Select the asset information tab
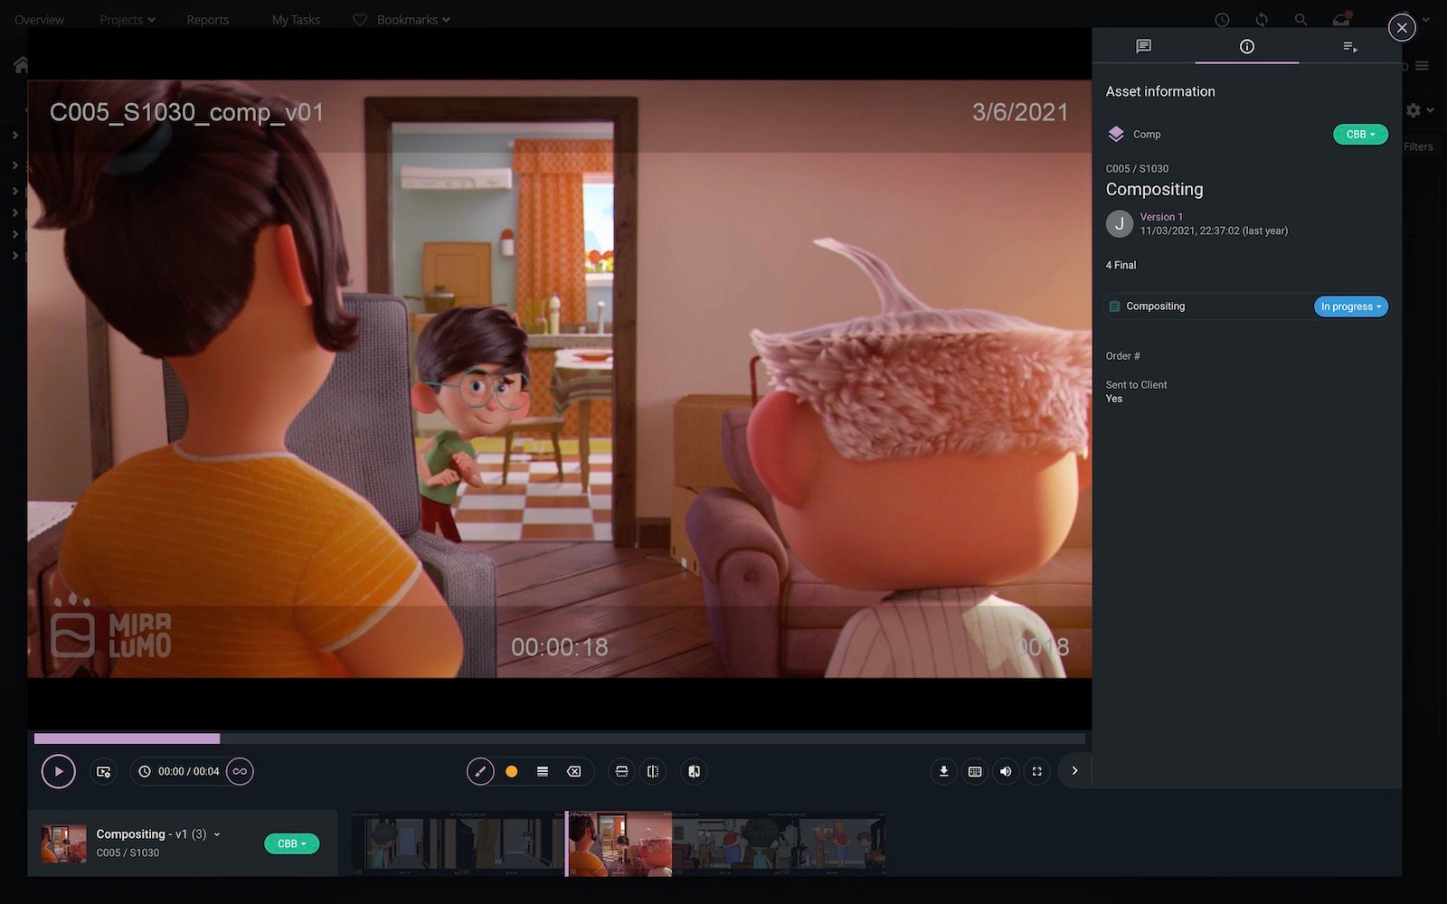1447x904 pixels. point(1246,46)
